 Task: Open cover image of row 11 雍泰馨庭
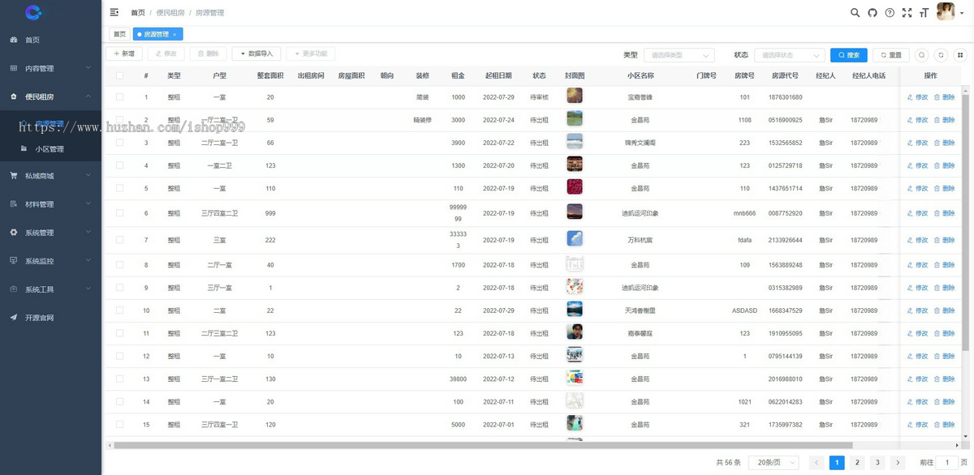click(x=575, y=332)
